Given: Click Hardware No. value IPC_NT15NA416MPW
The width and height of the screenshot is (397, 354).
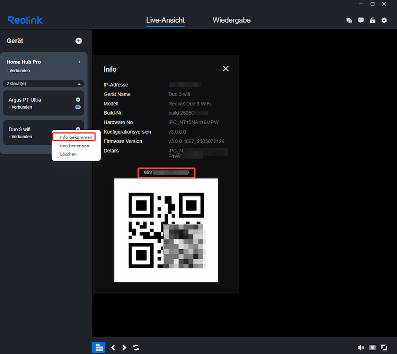Looking at the screenshot, I should [x=193, y=122].
